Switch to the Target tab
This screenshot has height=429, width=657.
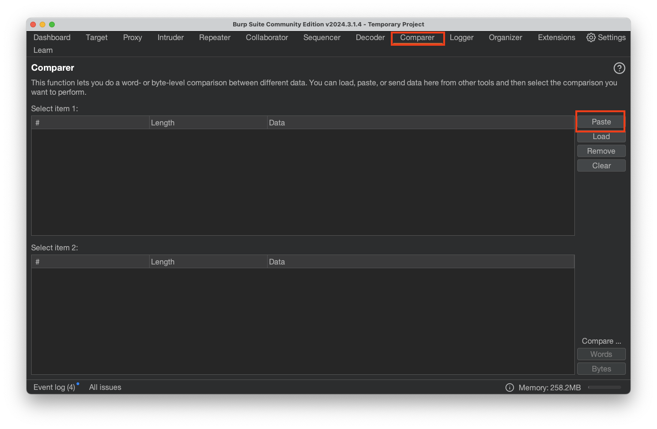97,37
